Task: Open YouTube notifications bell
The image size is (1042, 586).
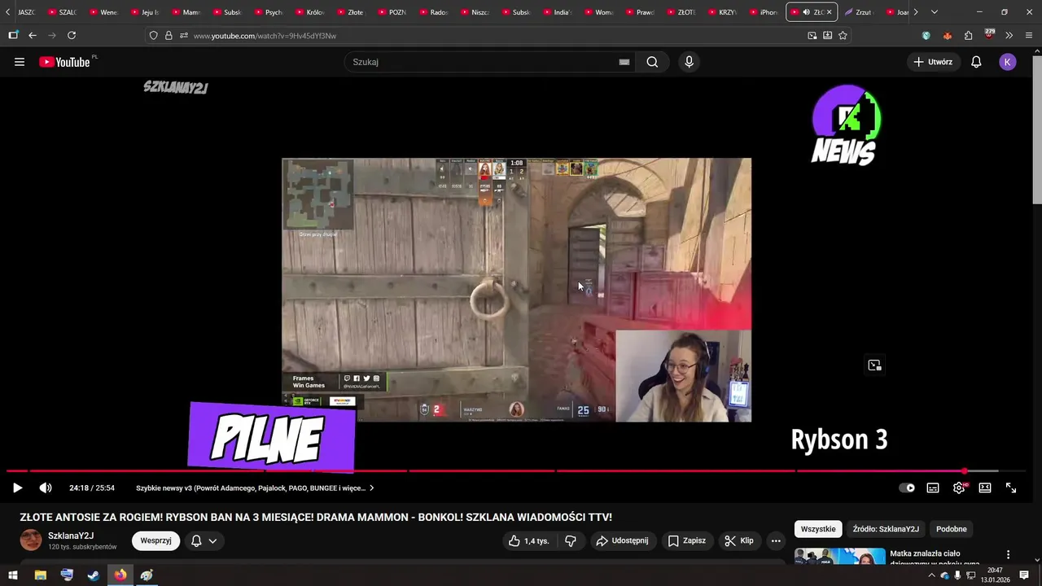Action: pyautogui.click(x=976, y=62)
